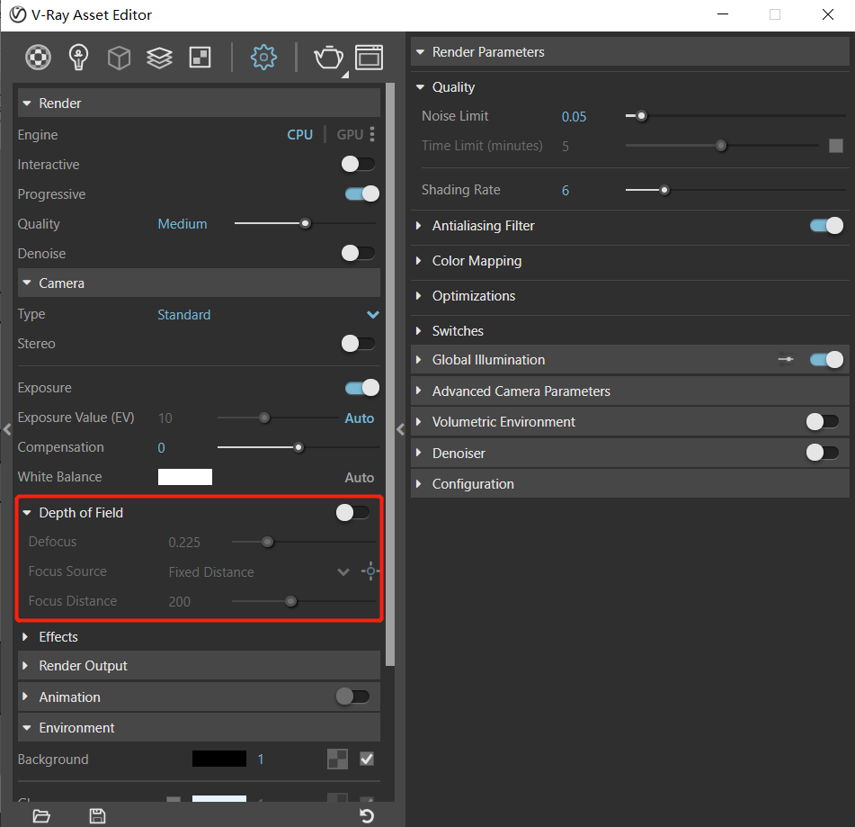Save settings using the floppy disk icon
Image resolution: width=855 pixels, height=827 pixels.
point(98,816)
